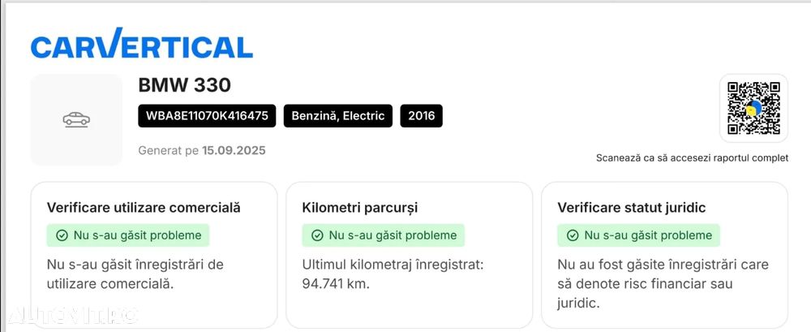811x332 pixels.
Task: Click the car placeholder icon
Action: (x=76, y=120)
